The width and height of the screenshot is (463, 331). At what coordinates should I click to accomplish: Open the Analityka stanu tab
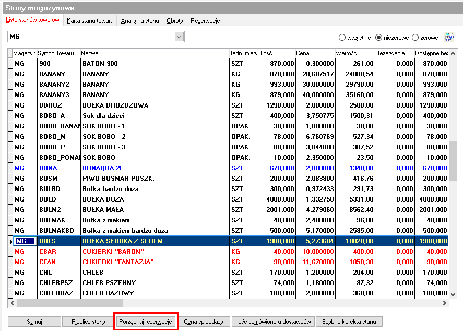[x=140, y=21]
